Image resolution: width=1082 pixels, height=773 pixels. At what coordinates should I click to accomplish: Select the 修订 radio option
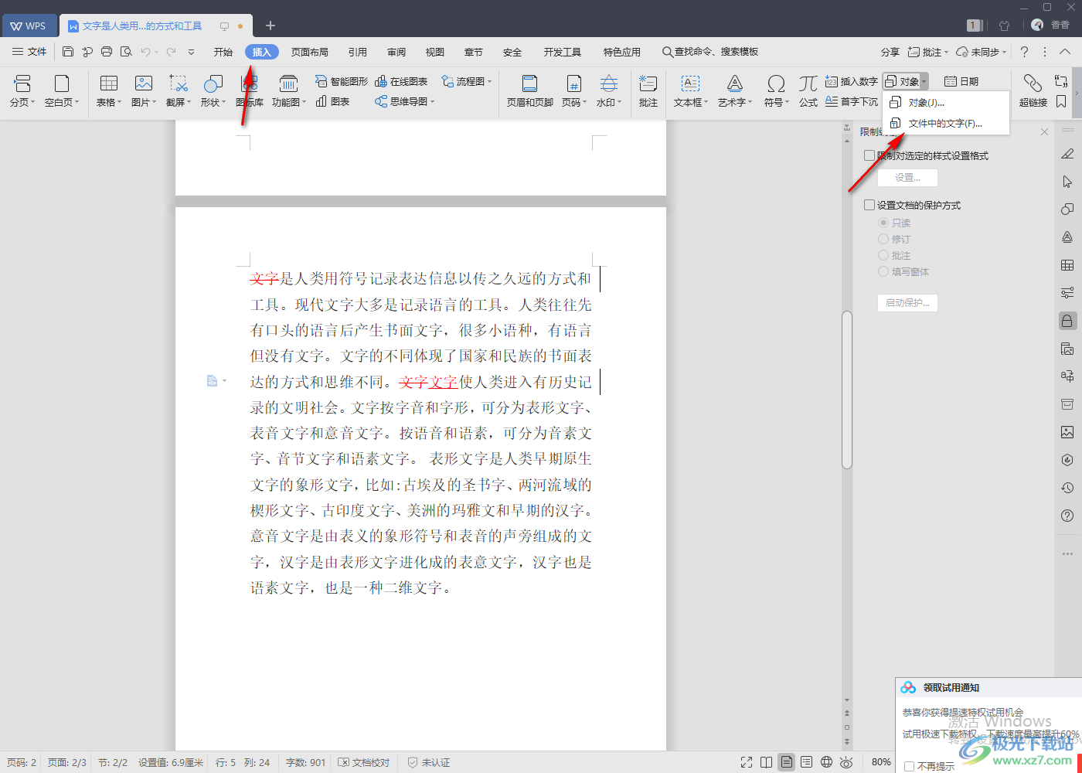tap(883, 239)
